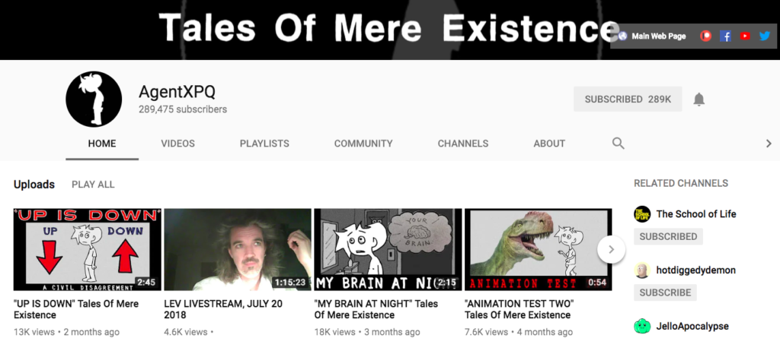Show next uploads with carousel arrow

pos(612,250)
